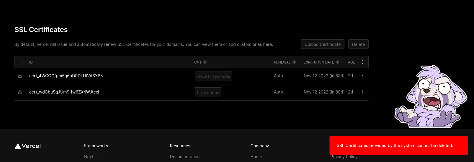The width and height of the screenshot is (474, 162).
Task: Open options for cert_4WCOQfpm5q6uDPDkUiVASXB5 row
Action: 363,76
